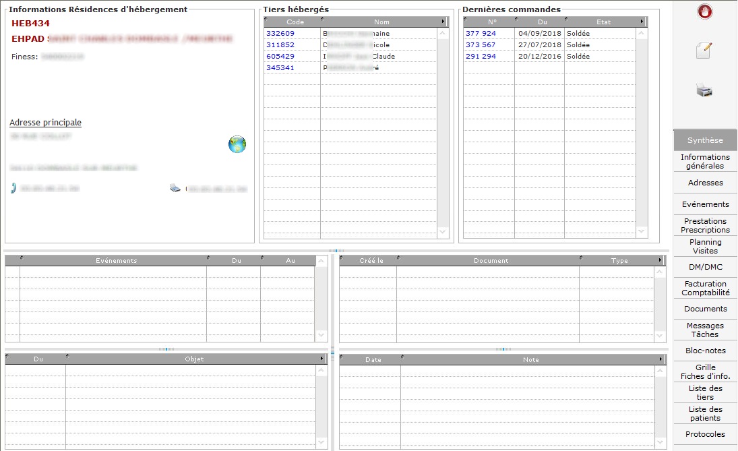Open the globe map icon beside the address
This screenshot has height=451, width=738.
tap(237, 144)
